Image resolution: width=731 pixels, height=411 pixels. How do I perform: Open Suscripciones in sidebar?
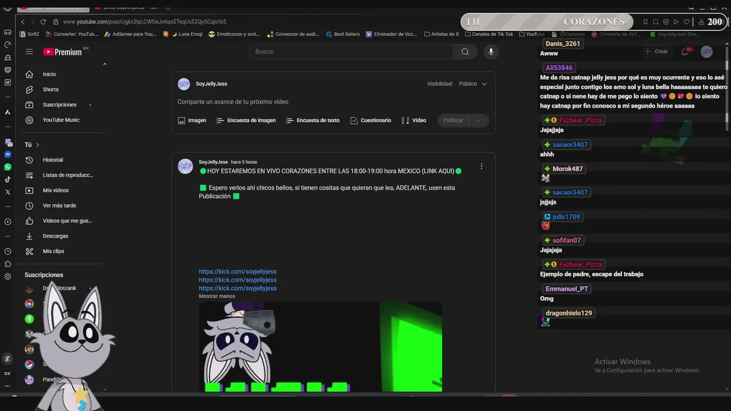coord(59,105)
